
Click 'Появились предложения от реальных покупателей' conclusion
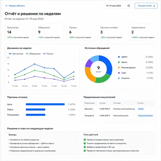point(33,151)
